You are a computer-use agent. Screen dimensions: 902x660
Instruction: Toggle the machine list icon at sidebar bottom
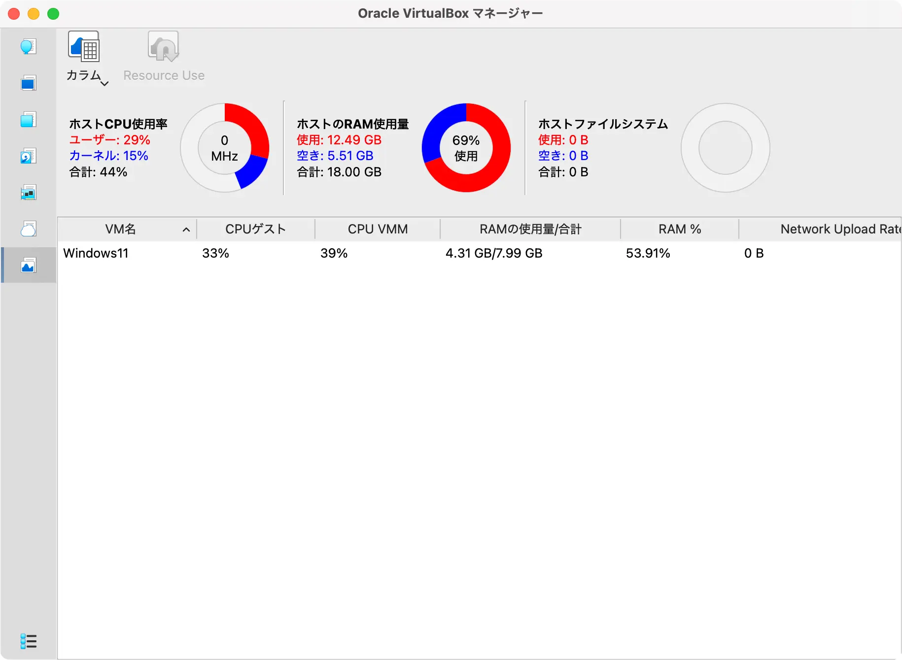click(x=29, y=641)
